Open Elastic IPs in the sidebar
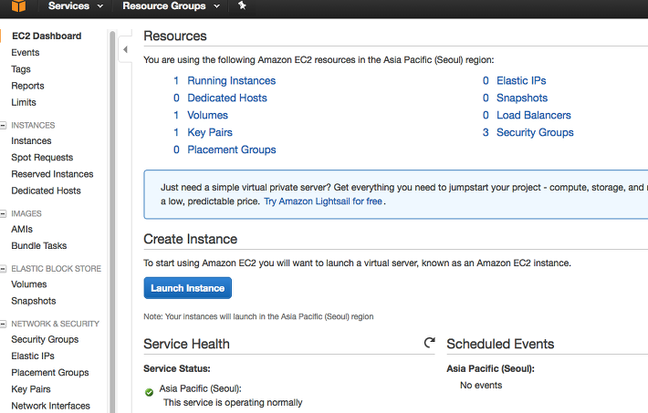The height and width of the screenshot is (413, 648). point(33,356)
